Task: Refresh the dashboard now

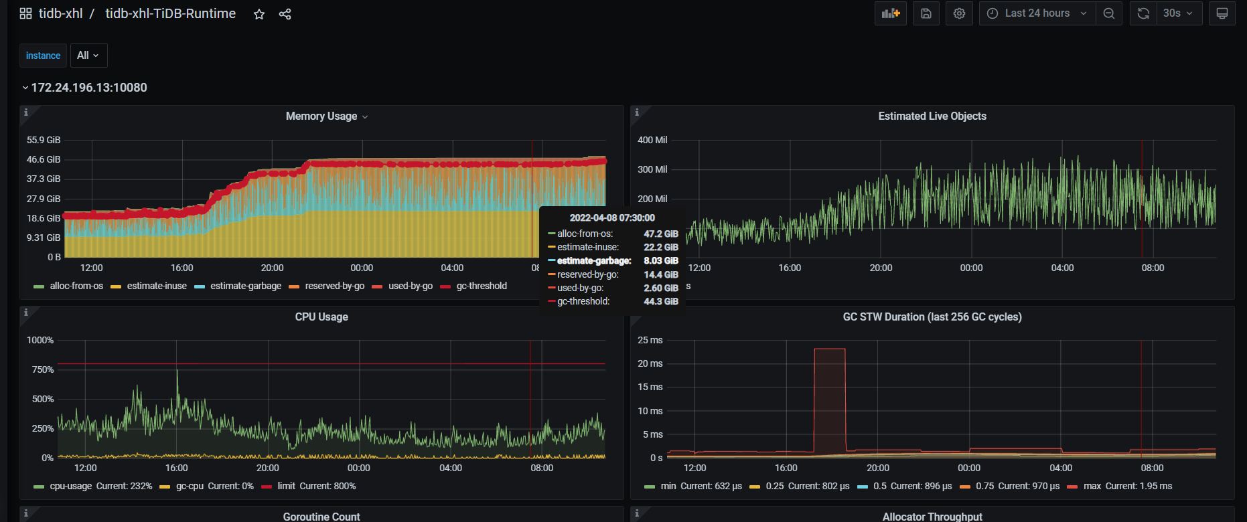Action: tap(1143, 13)
